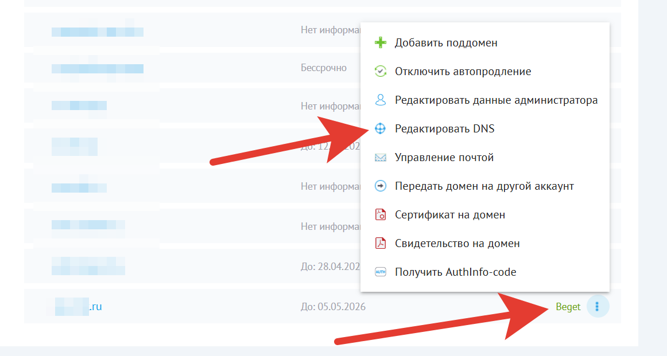Image resolution: width=667 pixels, height=356 pixels.
Task: Click the arrow icon for domain transfer
Action: tap(380, 186)
